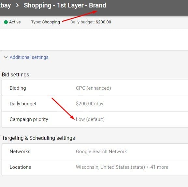Click the Active status text
The image size is (188, 187).
point(15,22)
